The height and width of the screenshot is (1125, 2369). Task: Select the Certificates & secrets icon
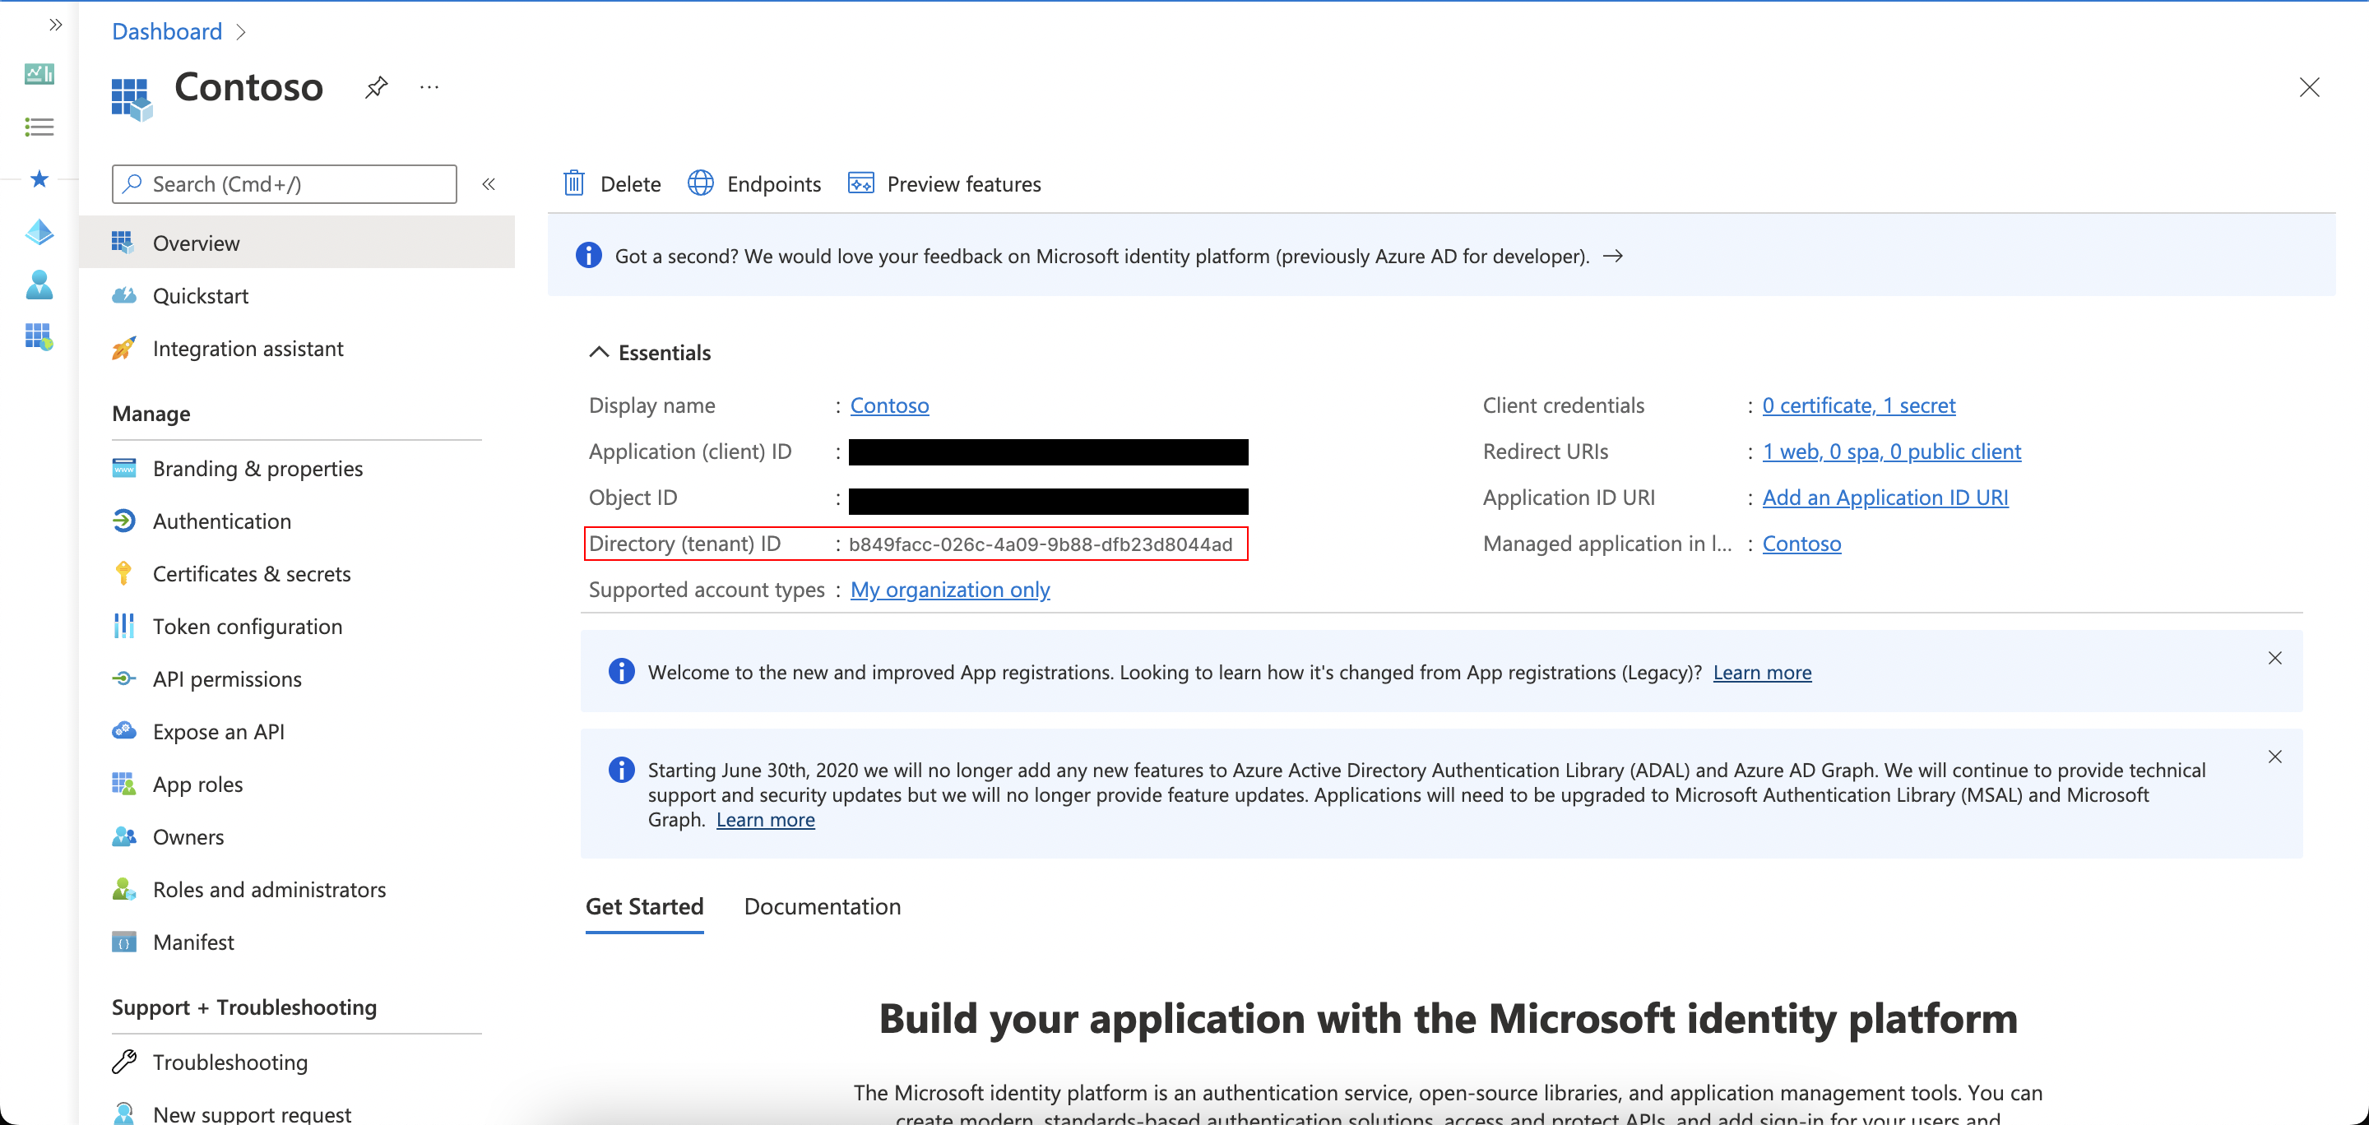(128, 572)
